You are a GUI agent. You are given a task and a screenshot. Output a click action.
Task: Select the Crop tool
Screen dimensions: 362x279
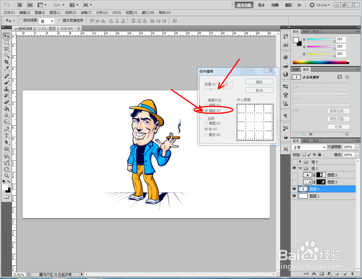point(7,62)
